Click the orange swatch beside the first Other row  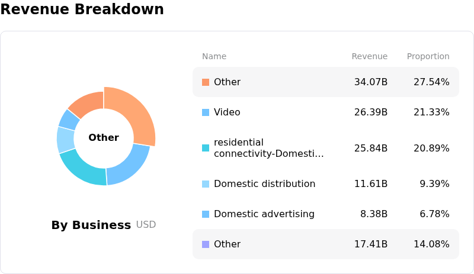(x=206, y=82)
